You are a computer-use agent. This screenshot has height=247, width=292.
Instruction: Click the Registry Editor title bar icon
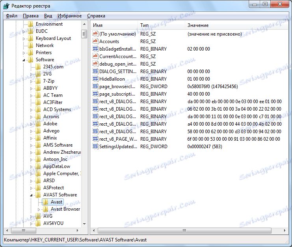tap(6, 6)
